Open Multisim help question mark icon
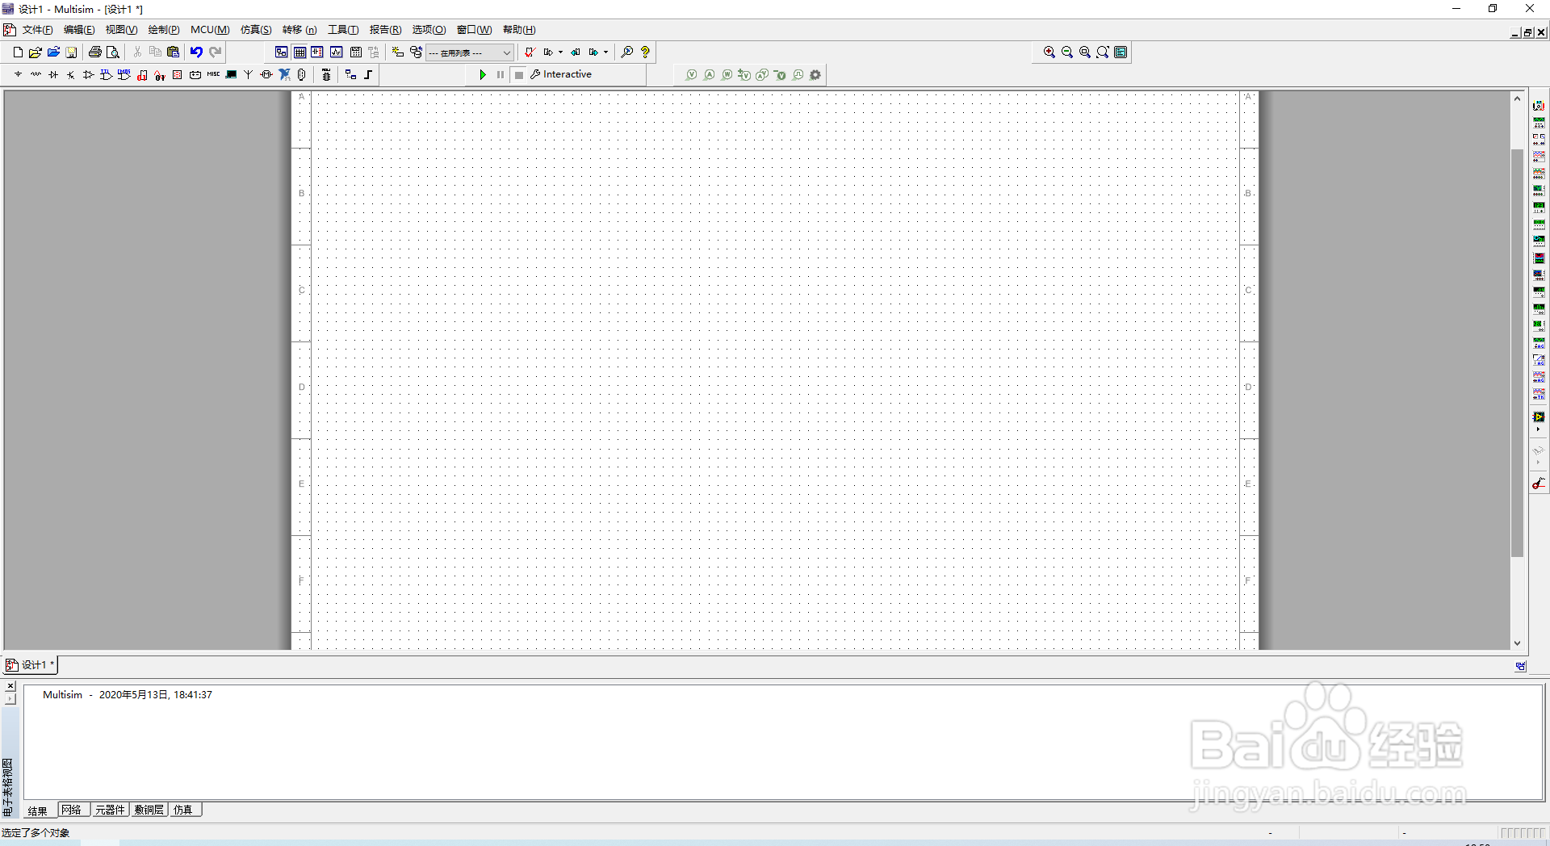 point(645,52)
